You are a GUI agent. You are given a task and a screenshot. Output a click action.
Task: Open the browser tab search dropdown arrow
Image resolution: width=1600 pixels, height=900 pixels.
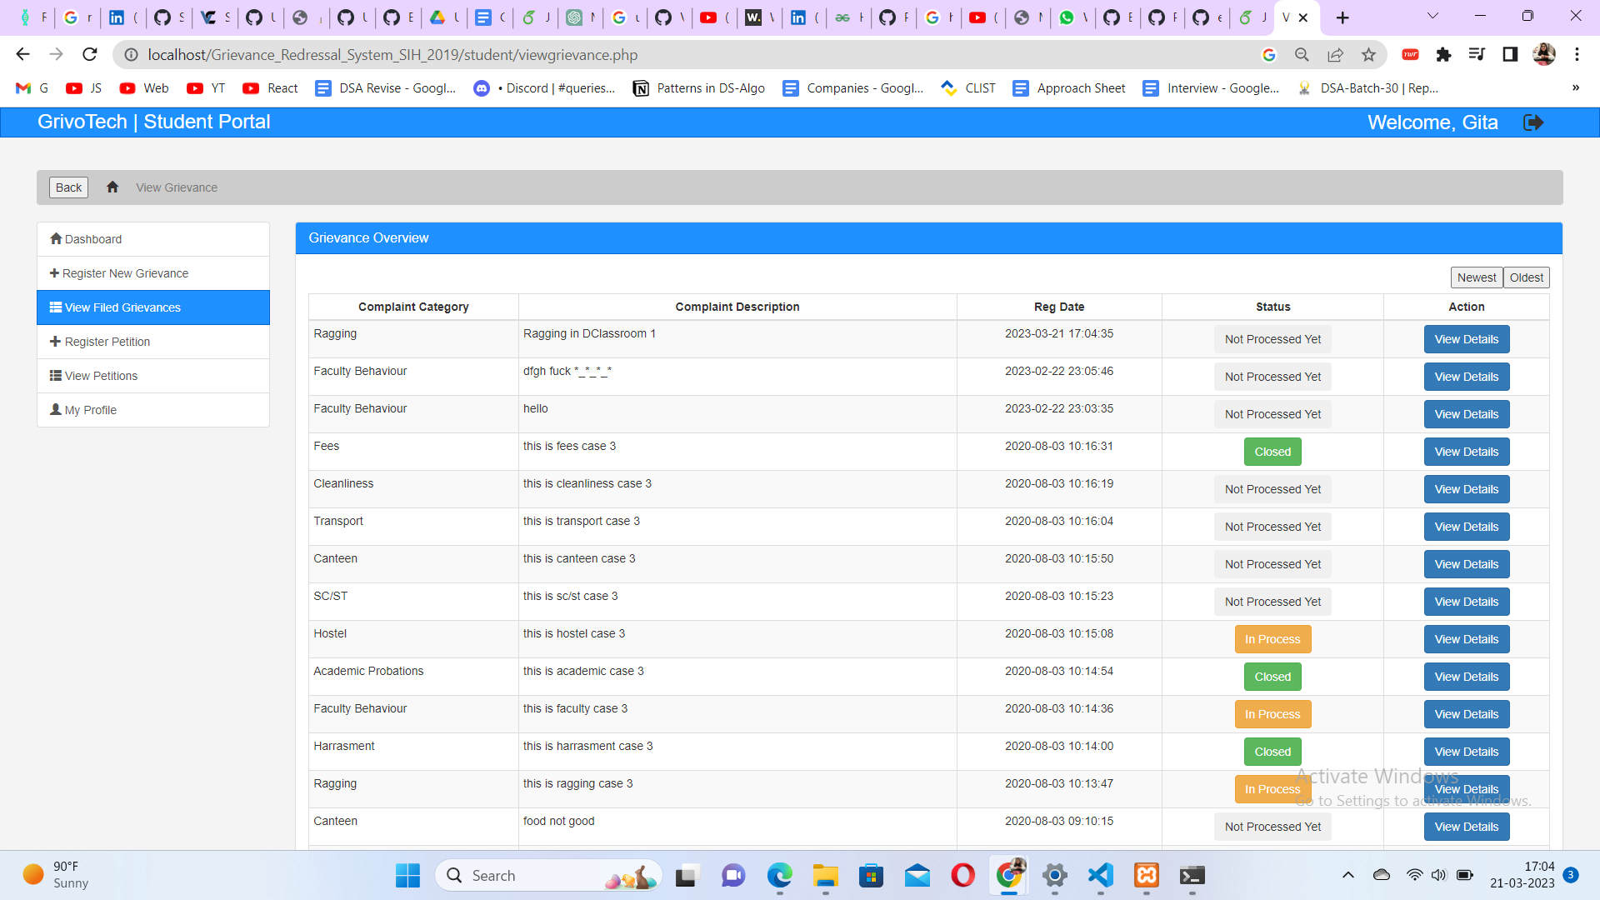coord(1433,15)
